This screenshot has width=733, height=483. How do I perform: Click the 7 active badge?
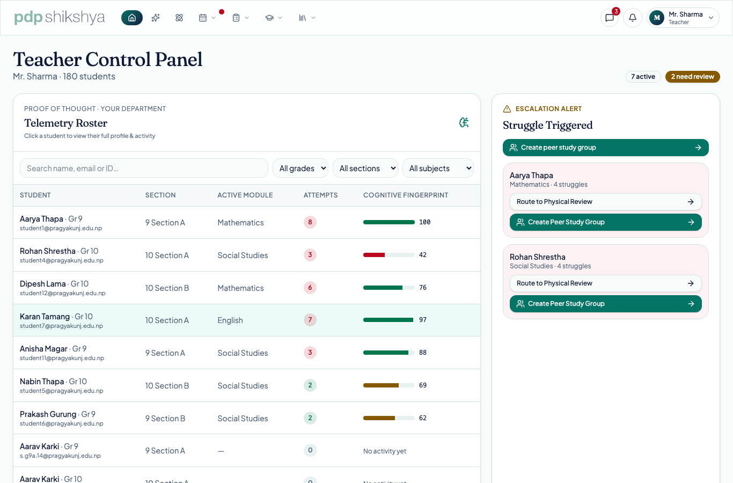tap(643, 77)
